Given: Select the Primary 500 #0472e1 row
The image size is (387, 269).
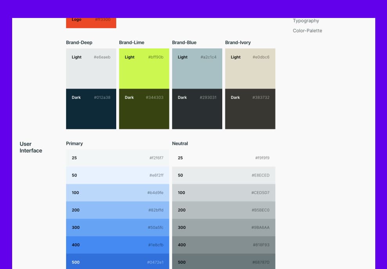Looking at the screenshot, I should (x=117, y=262).
